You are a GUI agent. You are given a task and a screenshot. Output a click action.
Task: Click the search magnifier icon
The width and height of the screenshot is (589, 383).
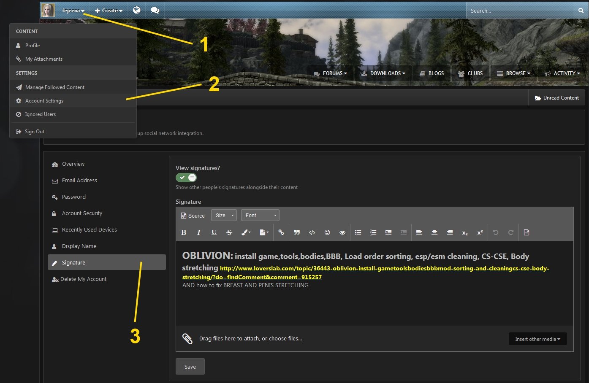click(x=581, y=11)
